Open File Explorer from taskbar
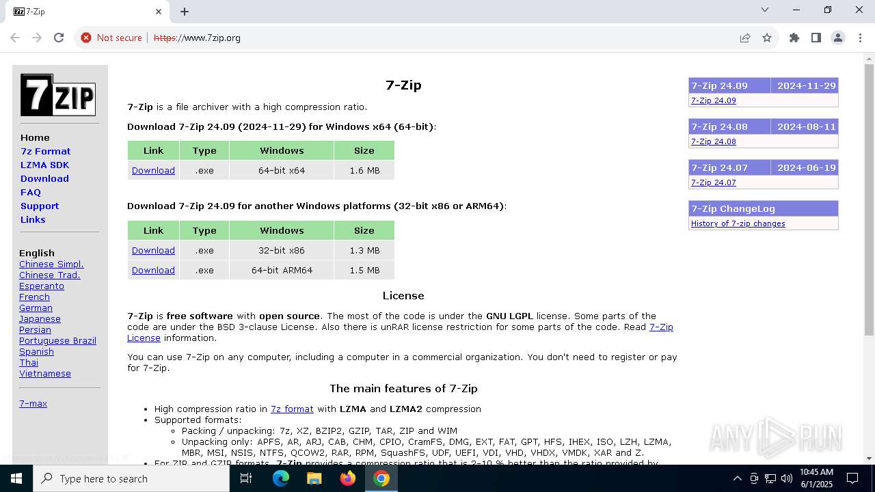 point(314,478)
